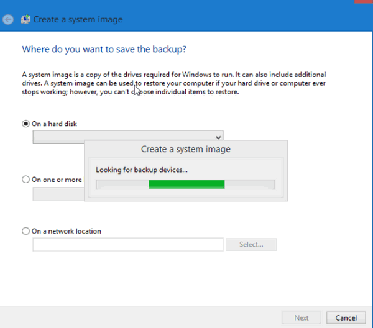This screenshot has height=328, width=373.
Task: Click the Select... button
Action: (x=251, y=244)
